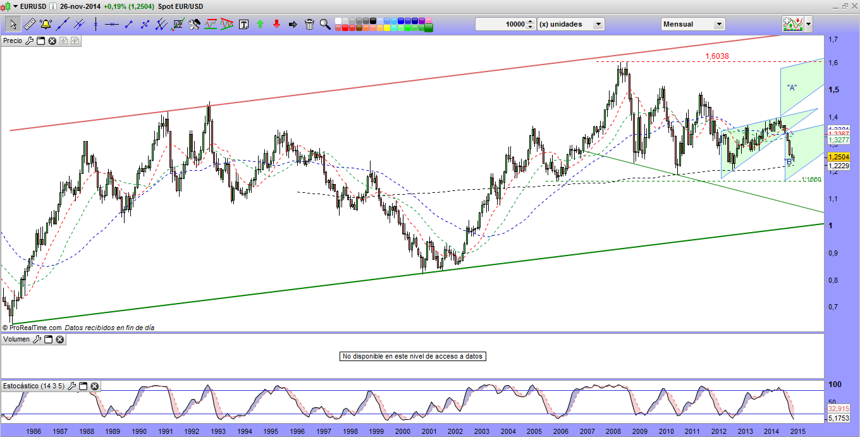Insert a red down arrow marker
Viewport: 860px width, 437px height.
[x=276, y=25]
